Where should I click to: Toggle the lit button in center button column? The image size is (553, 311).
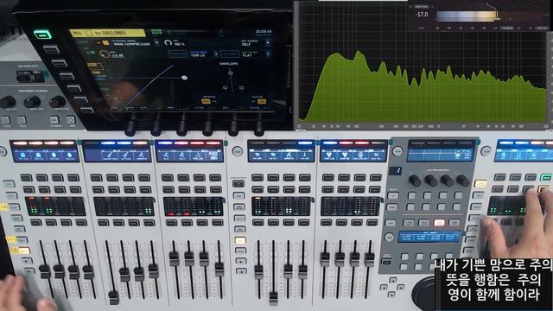point(240,240)
